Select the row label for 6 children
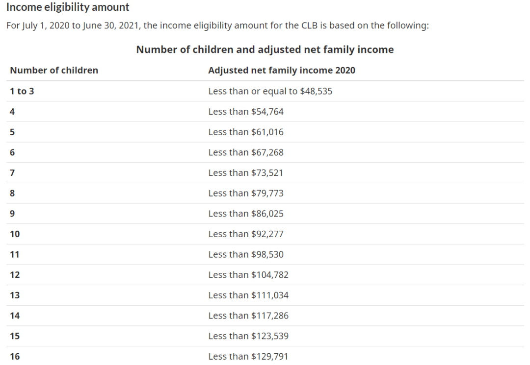This screenshot has width=530, height=365. (12, 152)
